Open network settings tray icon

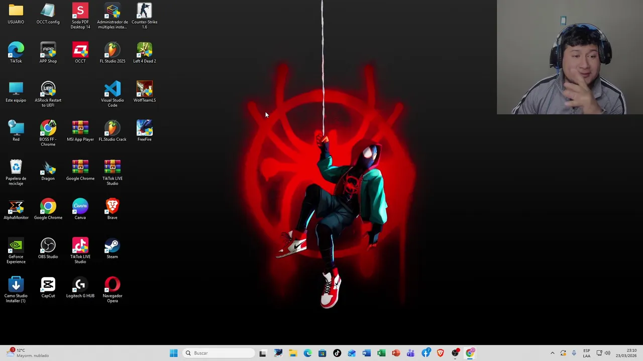point(599,353)
